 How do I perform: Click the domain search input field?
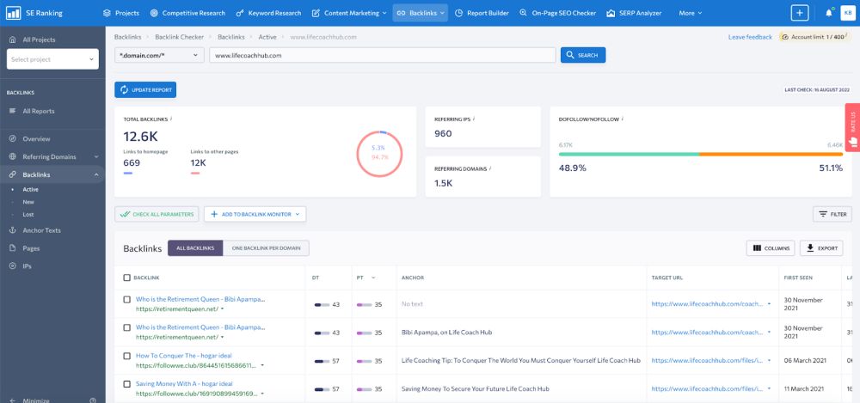[x=383, y=55]
